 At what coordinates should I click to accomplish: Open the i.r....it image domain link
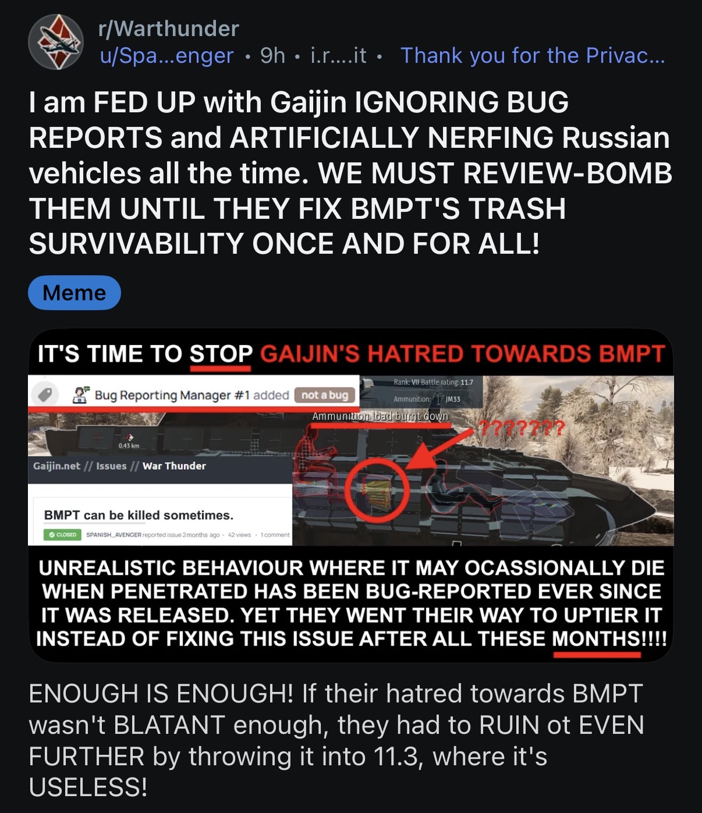click(x=339, y=55)
